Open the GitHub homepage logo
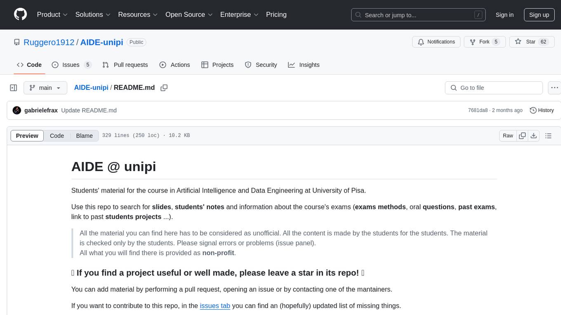The width and height of the screenshot is (561, 315). [20, 14]
